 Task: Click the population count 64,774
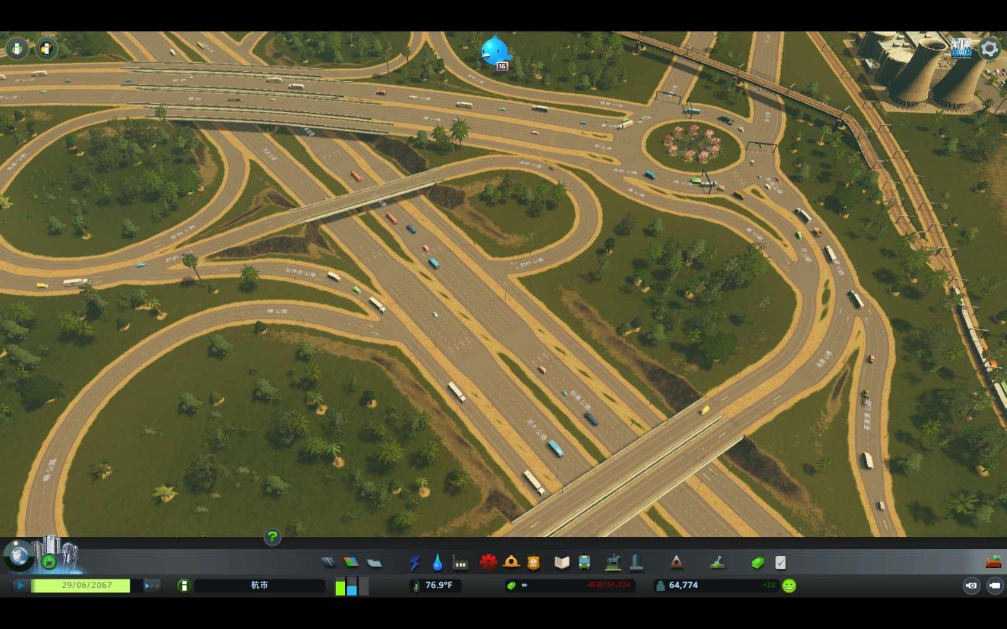pos(684,585)
